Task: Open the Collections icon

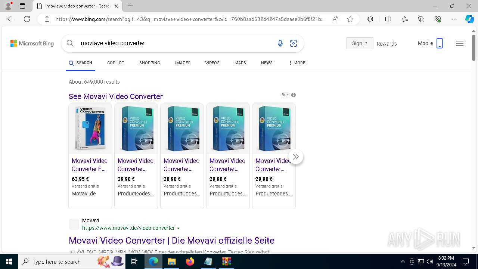Action: pos(421,19)
